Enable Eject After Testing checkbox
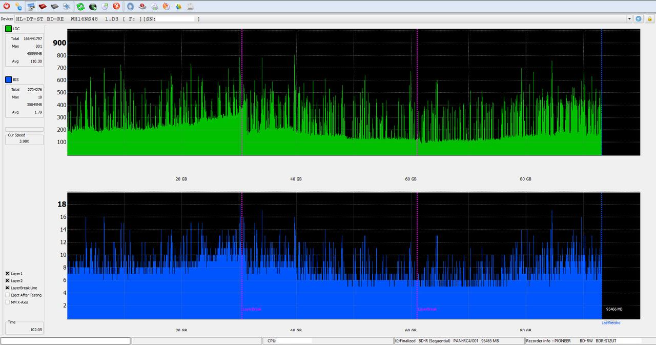This screenshot has height=345, width=656. coord(7,295)
